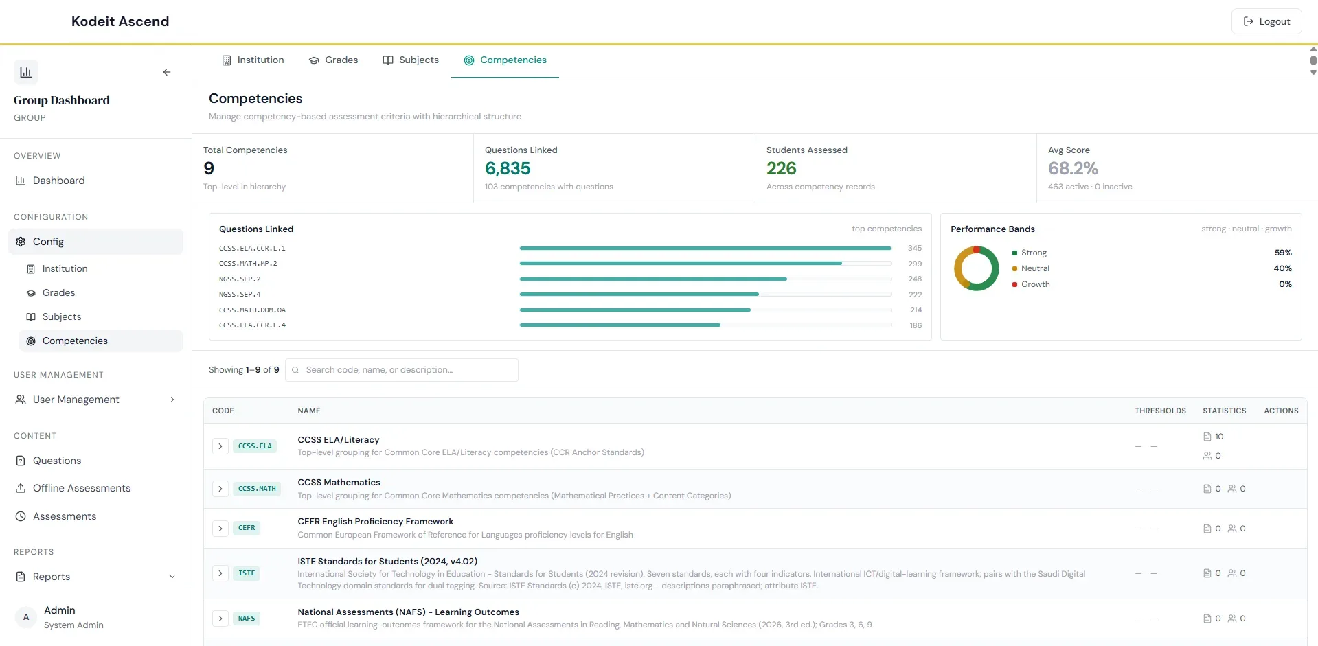Click the Students Assessed value 226
Viewport: 1318px width, 646px height.
point(782,168)
